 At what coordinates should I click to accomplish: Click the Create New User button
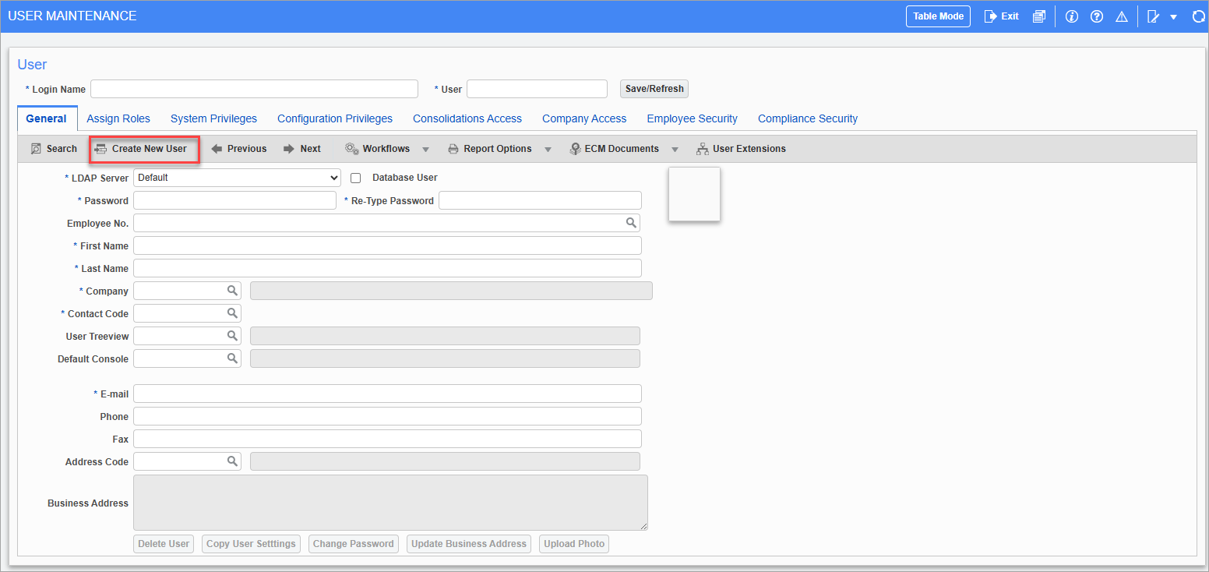144,148
